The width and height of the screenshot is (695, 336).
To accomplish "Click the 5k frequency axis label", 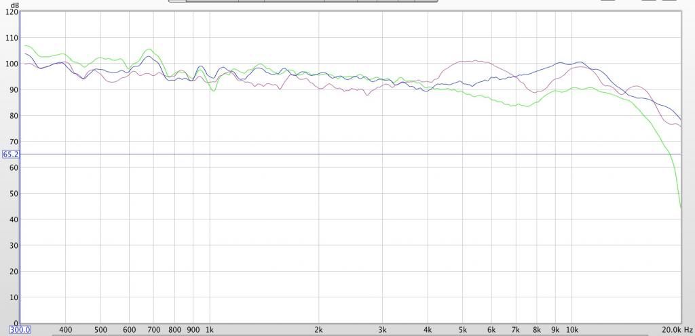I will point(463,330).
